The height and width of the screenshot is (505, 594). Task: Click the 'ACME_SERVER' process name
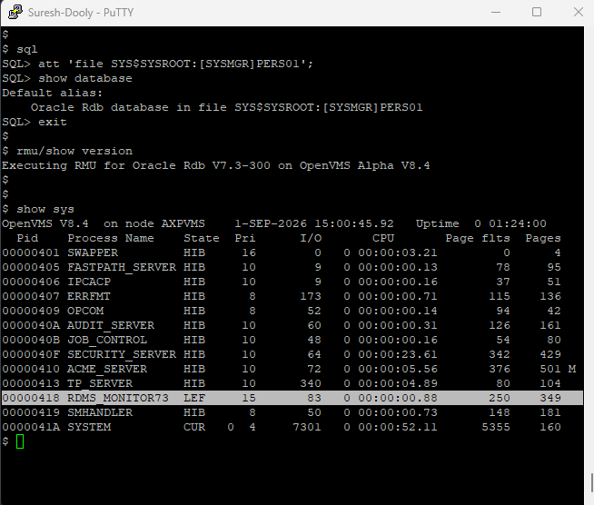[107, 369]
